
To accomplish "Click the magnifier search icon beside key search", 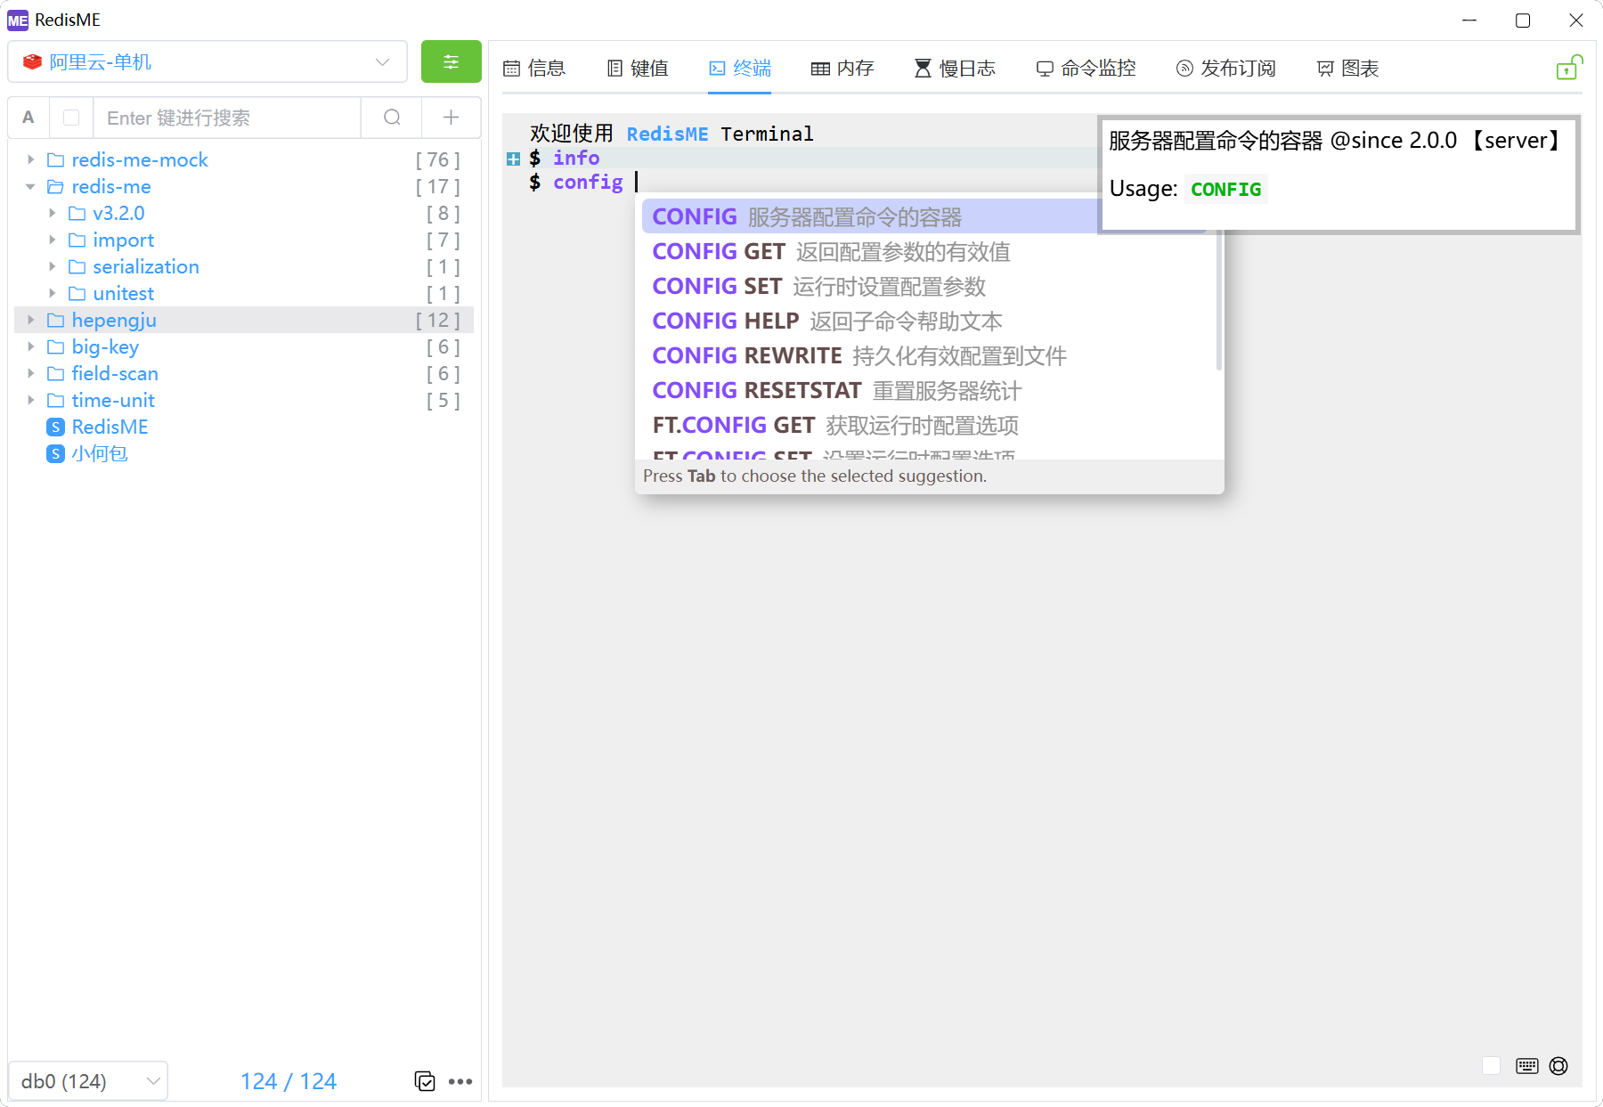I will pos(392,118).
